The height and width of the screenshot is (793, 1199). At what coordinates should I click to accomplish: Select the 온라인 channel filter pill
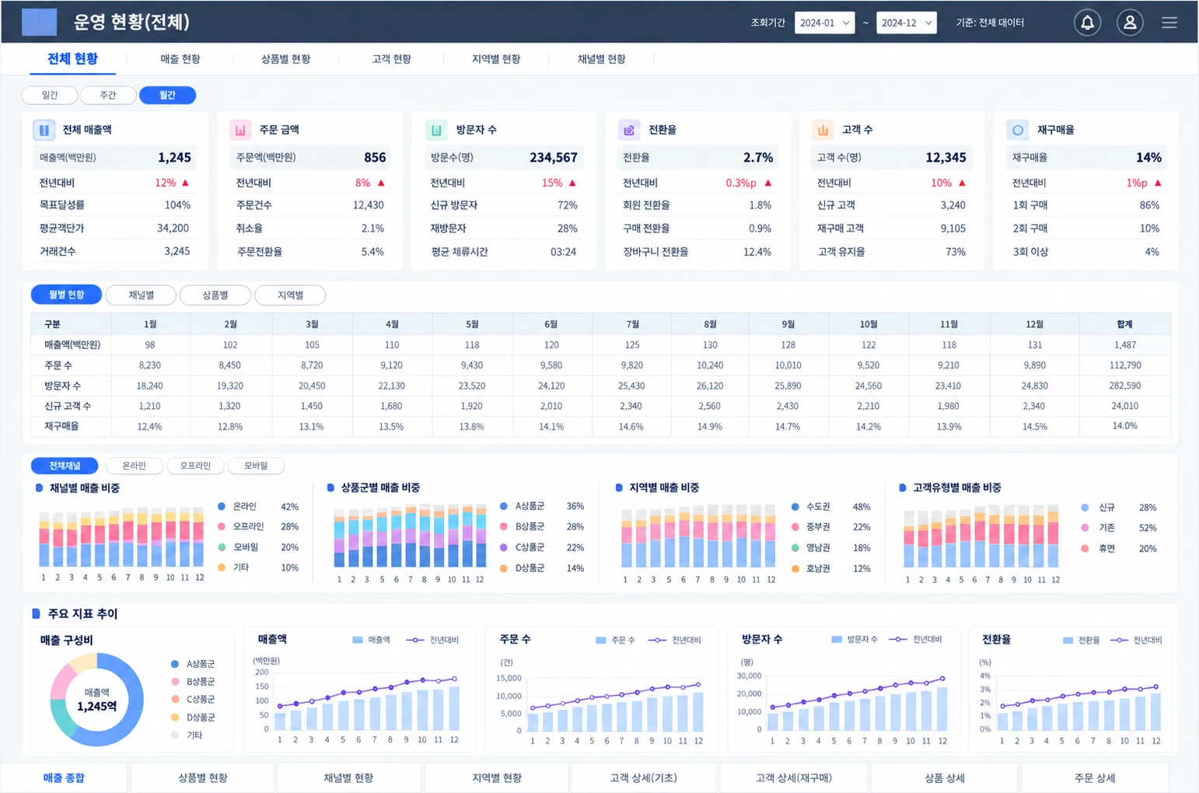coord(135,466)
